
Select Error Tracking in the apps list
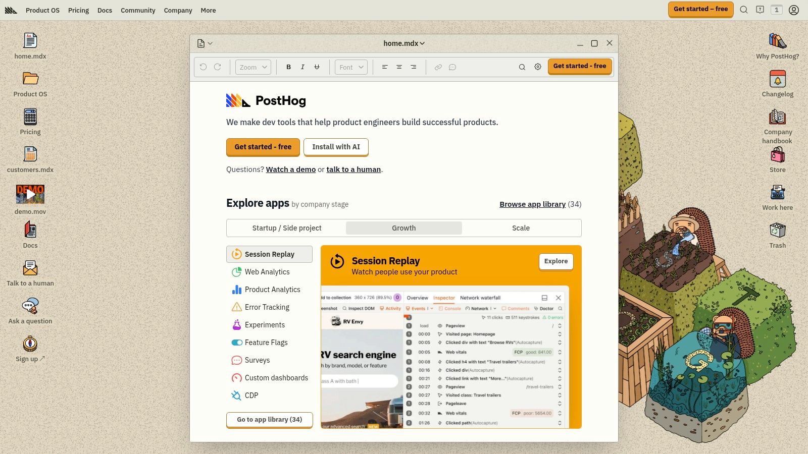coord(269,307)
